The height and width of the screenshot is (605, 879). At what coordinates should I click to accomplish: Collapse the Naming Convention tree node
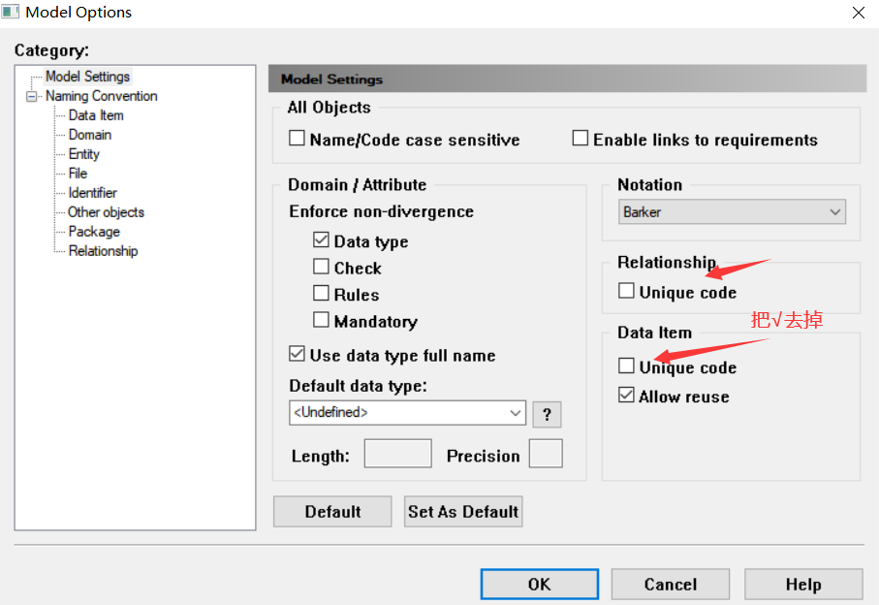[x=31, y=96]
